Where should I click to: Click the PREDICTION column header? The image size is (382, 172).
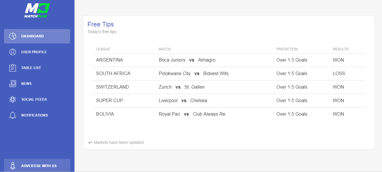coord(287,49)
